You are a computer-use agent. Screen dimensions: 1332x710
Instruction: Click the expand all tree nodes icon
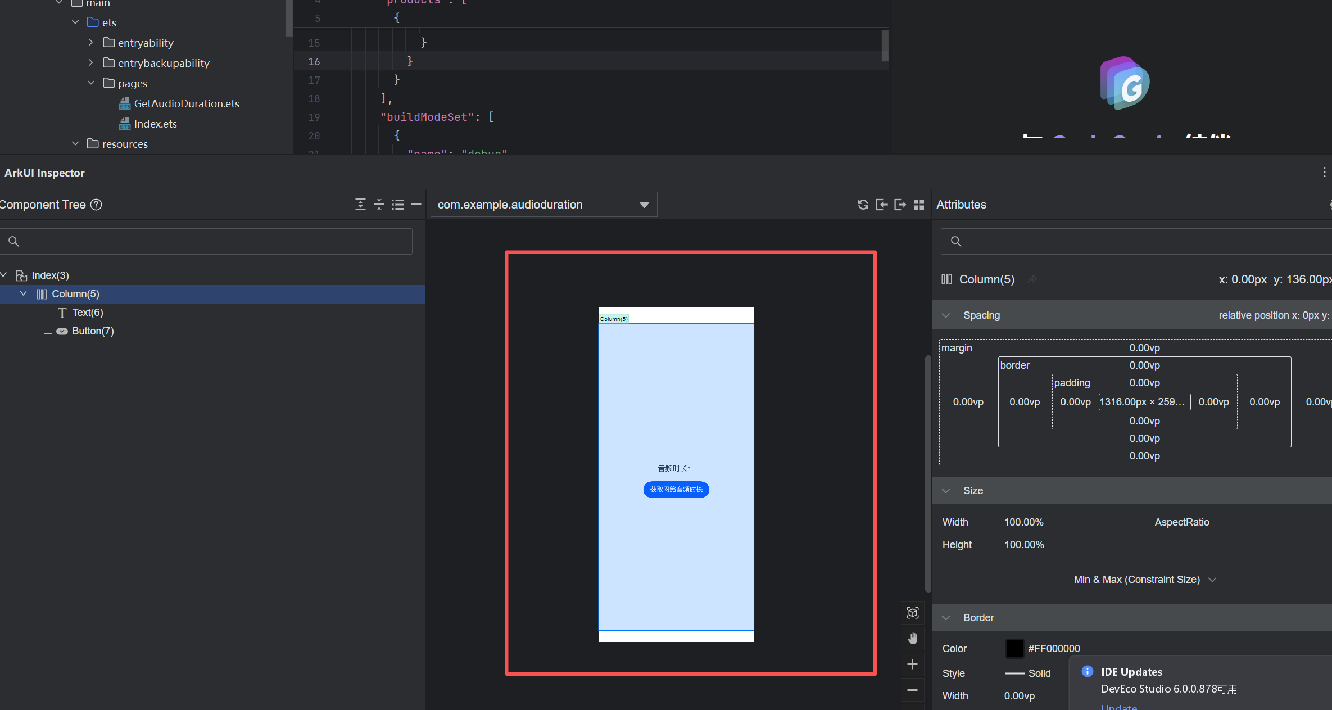tap(360, 205)
